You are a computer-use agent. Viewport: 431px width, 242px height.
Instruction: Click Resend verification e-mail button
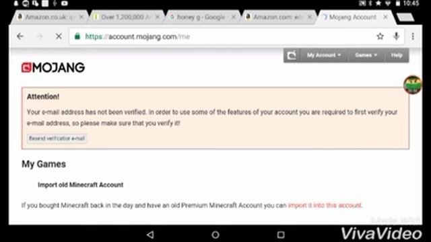pos(57,138)
